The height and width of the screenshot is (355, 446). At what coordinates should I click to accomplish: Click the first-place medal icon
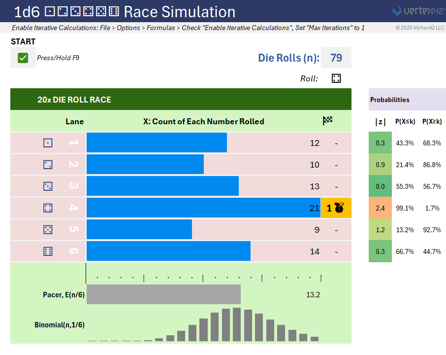click(339, 208)
